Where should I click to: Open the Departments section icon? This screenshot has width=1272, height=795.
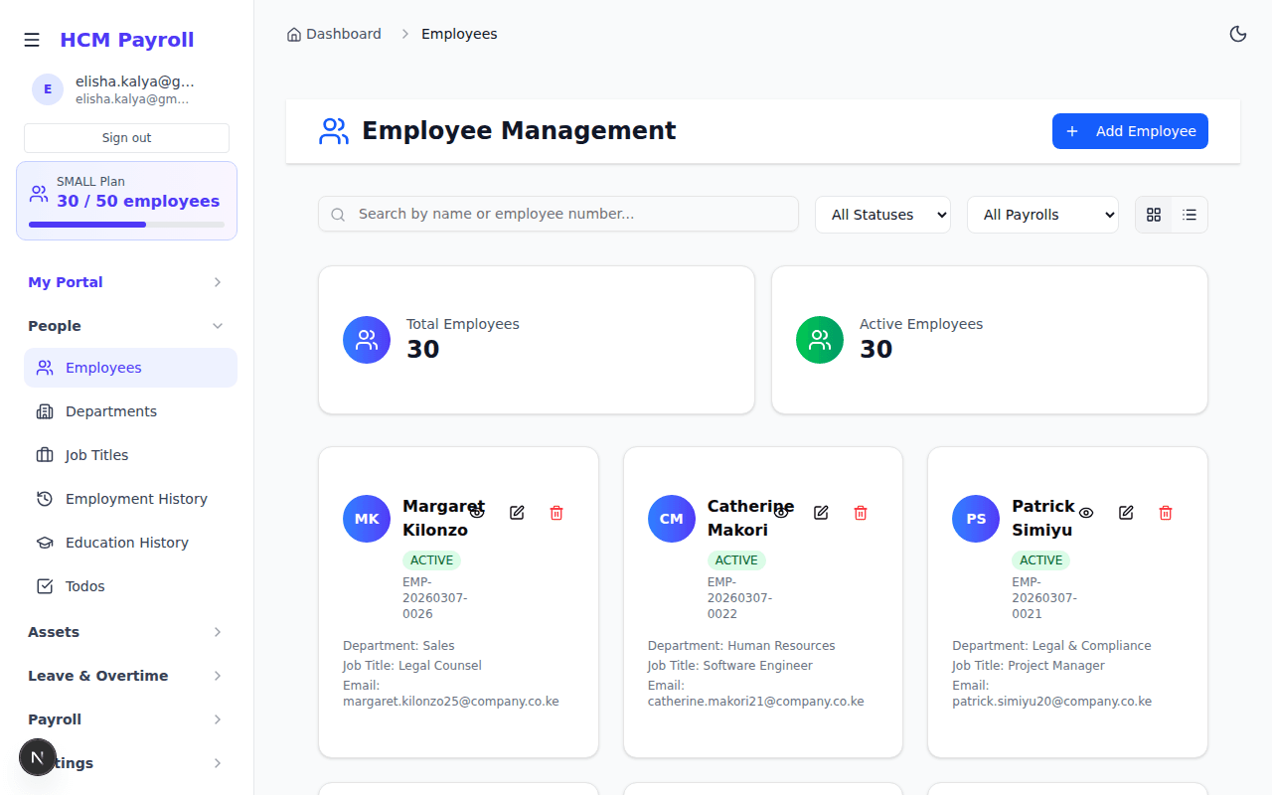pyautogui.click(x=44, y=410)
